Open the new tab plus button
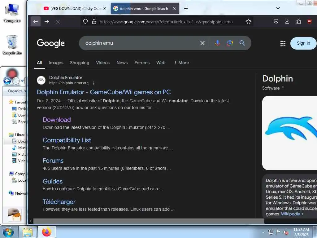Viewport: 317px width, 238px height. point(186,8)
